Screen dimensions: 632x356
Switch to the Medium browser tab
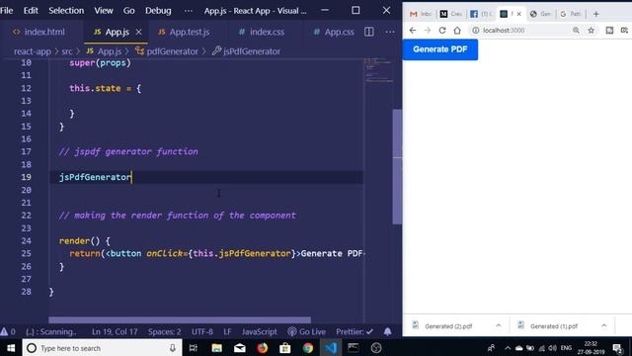click(x=450, y=14)
